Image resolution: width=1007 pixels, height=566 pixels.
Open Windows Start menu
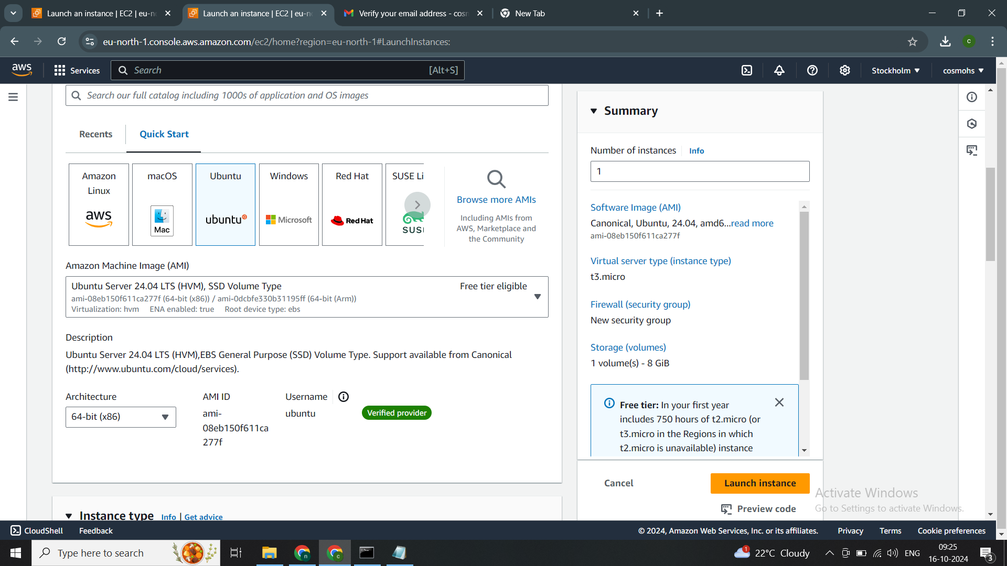16,553
